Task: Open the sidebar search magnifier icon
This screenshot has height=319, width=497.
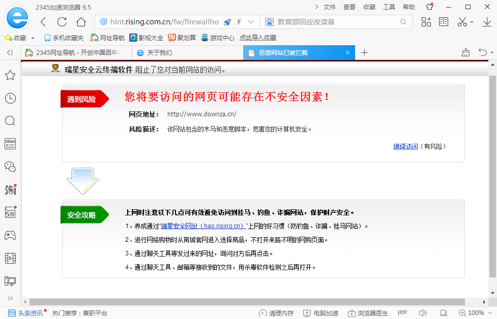Action: [10, 121]
